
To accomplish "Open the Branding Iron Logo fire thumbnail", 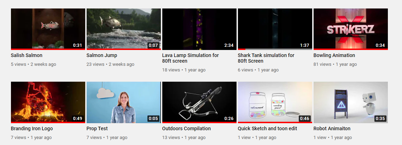I will coord(48,102).
